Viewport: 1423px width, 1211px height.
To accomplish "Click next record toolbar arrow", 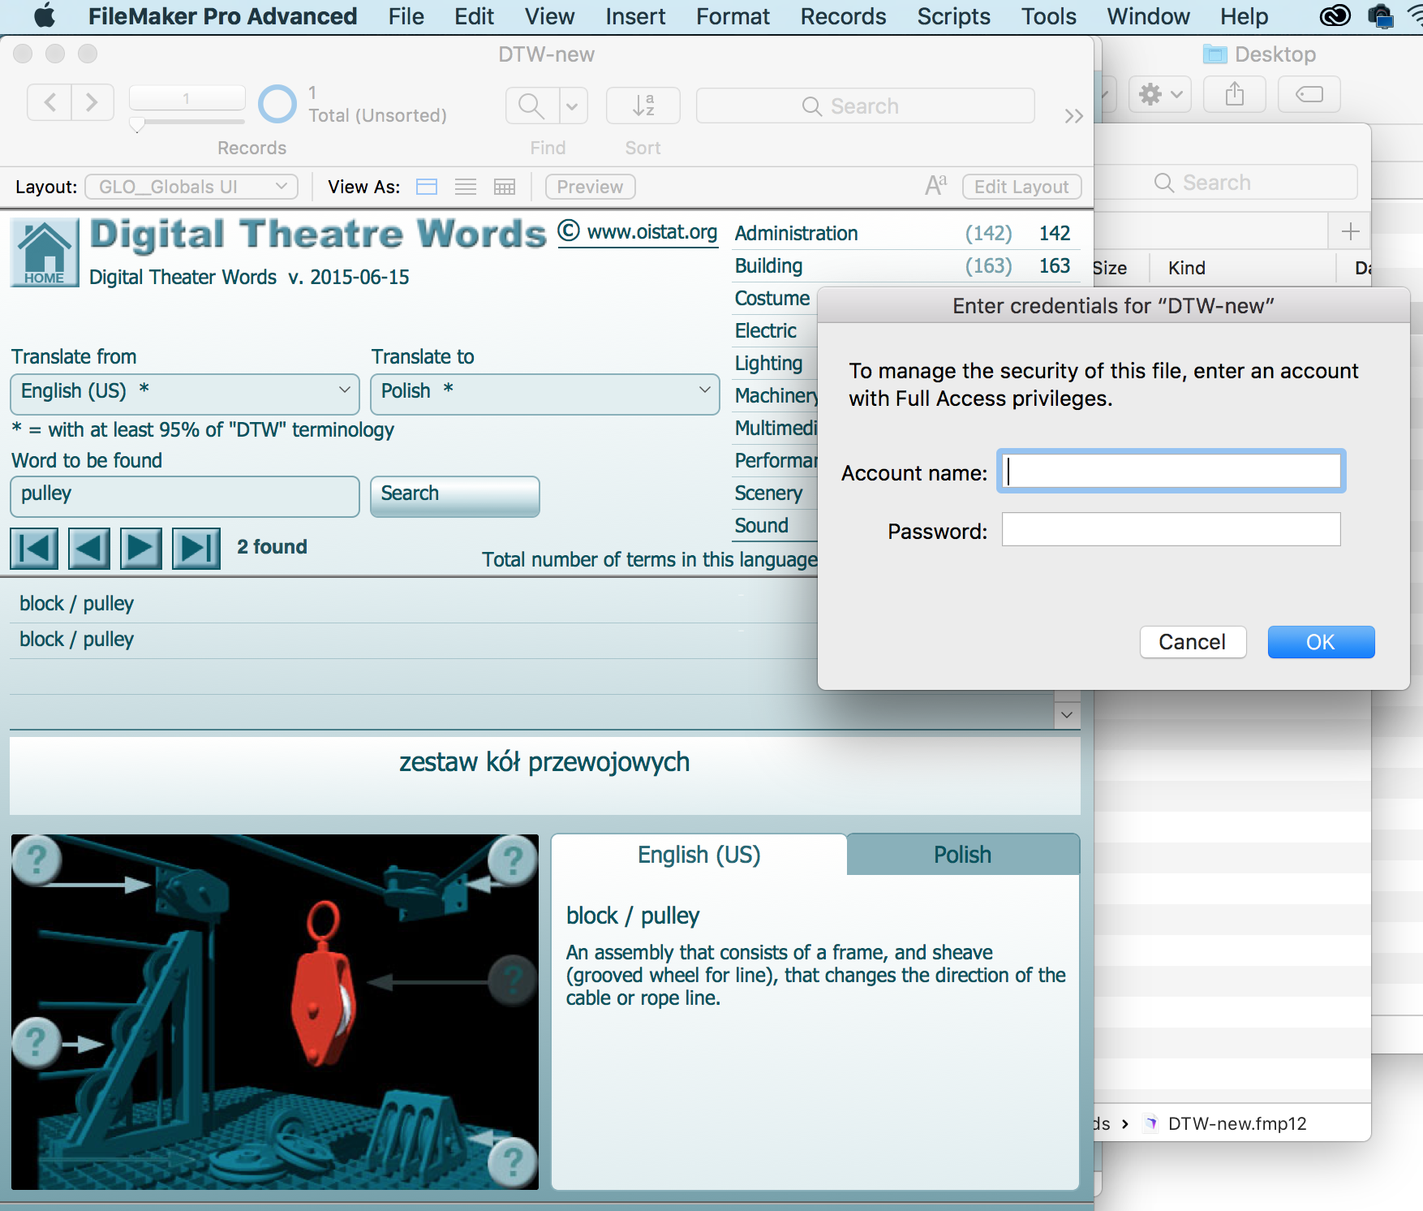I will point(92,102).
